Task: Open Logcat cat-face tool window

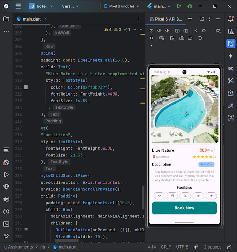Action: (x=6, y=199)
